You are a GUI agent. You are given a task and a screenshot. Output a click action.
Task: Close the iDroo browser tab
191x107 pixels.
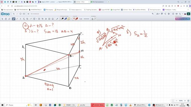89,2
